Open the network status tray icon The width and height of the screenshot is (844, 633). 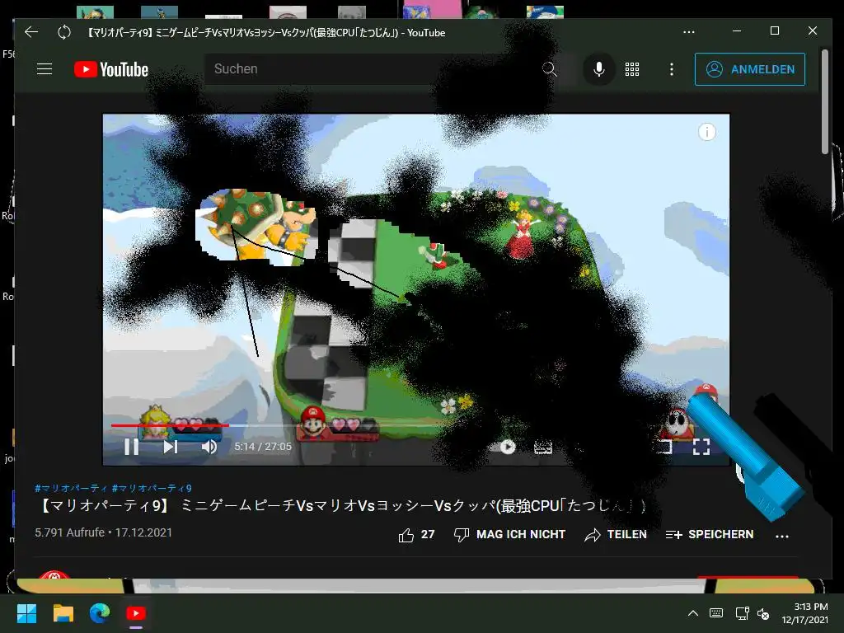(743, 613)
